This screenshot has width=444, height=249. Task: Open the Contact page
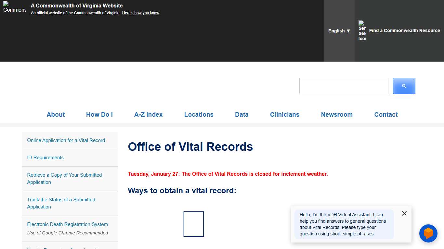(x=386, y=114)
